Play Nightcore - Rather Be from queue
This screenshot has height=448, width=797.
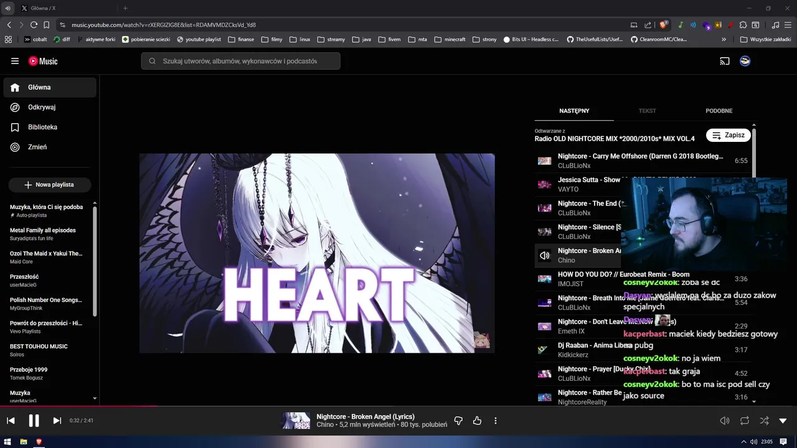click(643, 397)
